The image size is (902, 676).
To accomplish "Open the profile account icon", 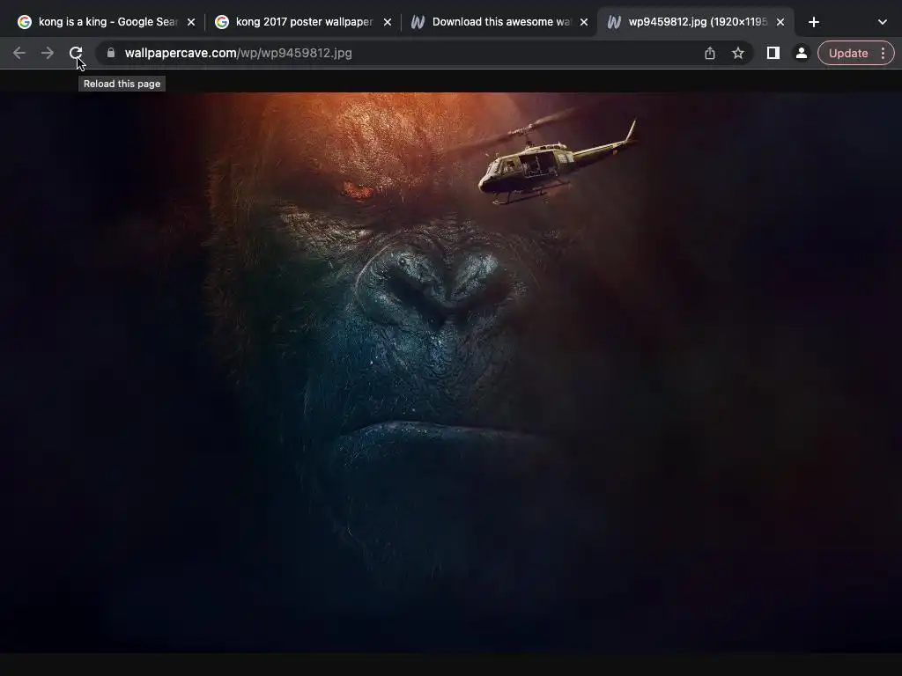I will tap(801, 53).
